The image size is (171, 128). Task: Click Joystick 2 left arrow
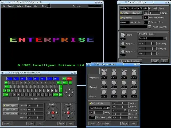click(x=65, y=113)
